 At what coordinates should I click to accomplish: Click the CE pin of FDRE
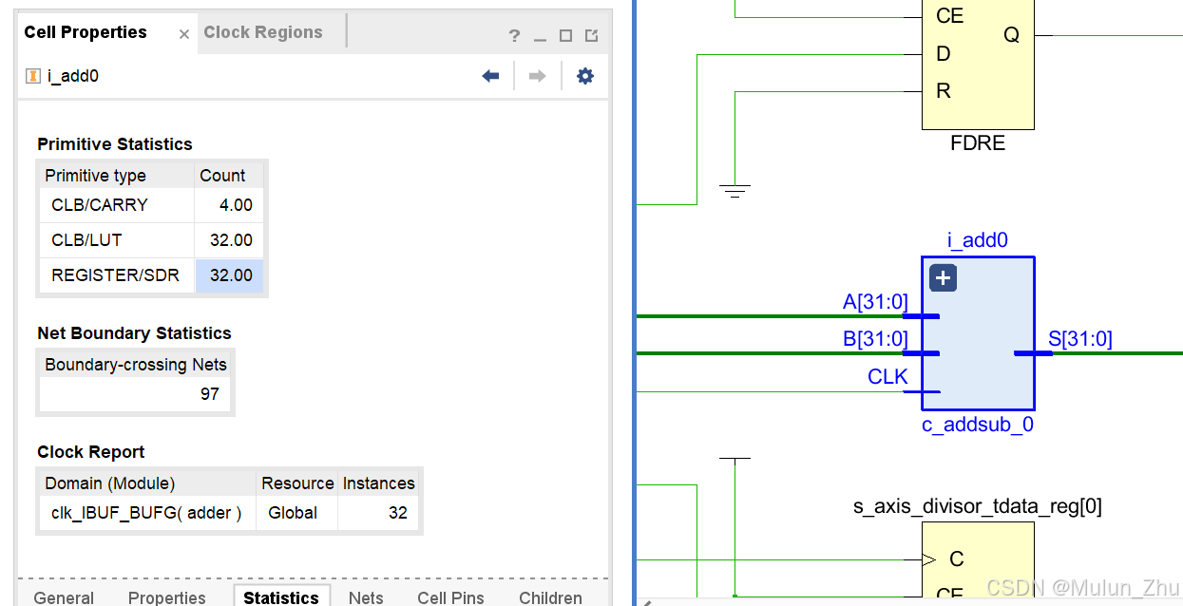pos(950,16)
